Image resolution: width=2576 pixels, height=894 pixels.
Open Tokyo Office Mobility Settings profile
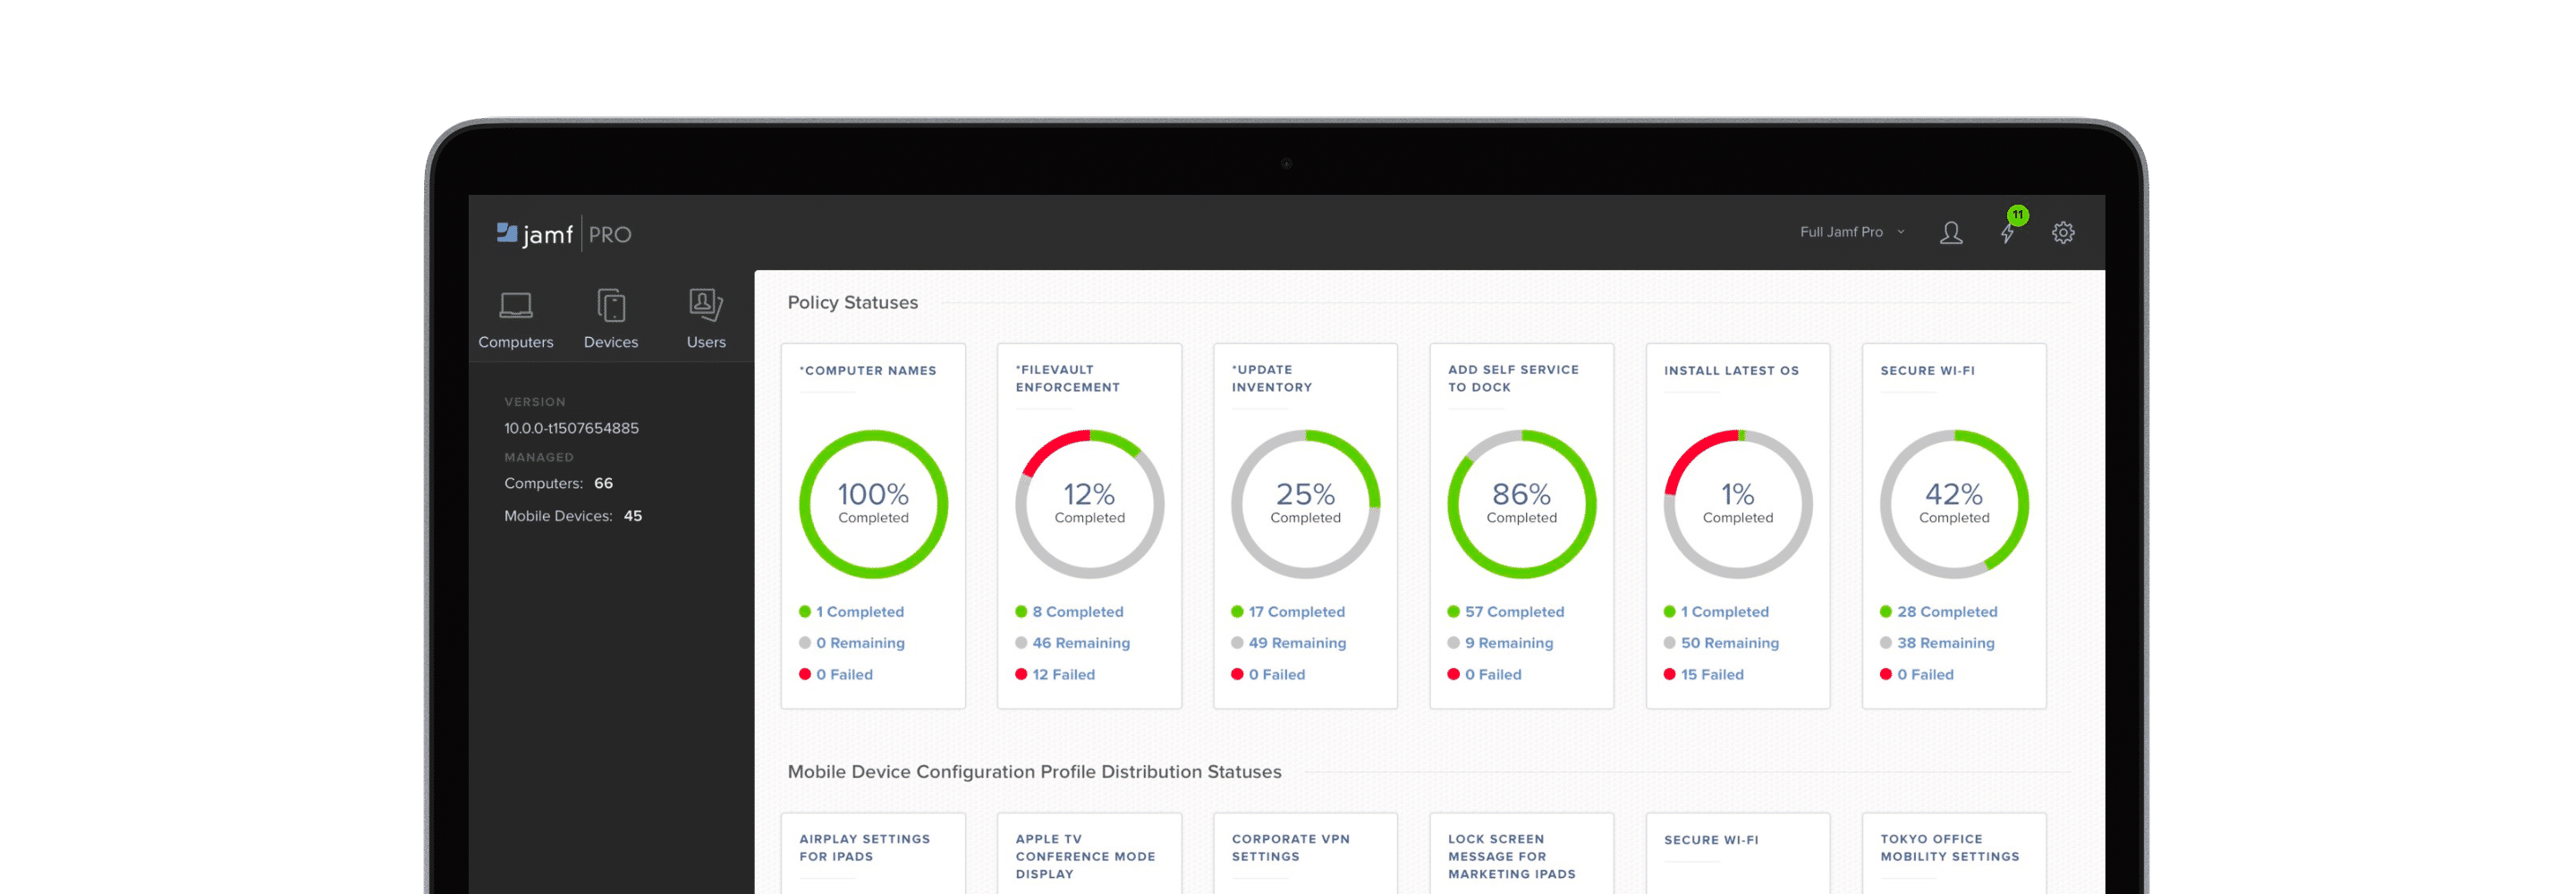coord(1949,848)
